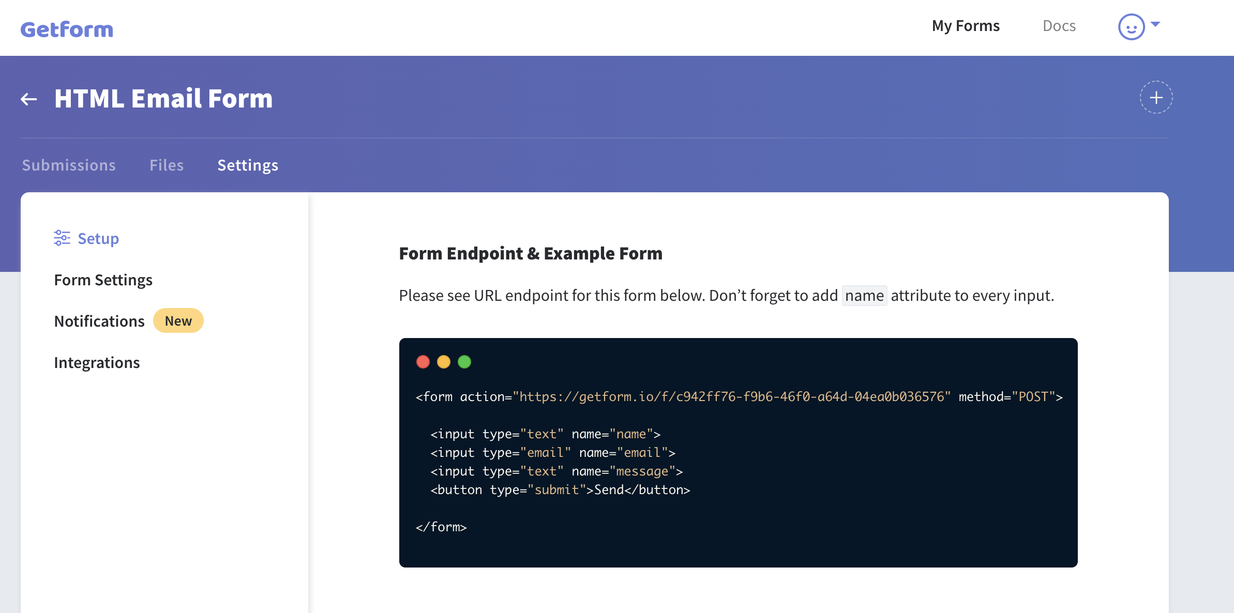Select the Setup sidebar item

click(x=86, y=237)
